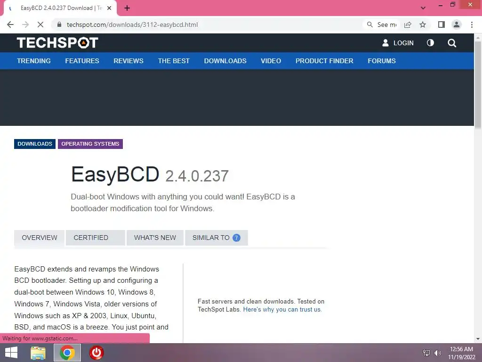Viewport: 482px width, 362px height.
Task: Click scrollbar down arrow
Action: 478,339
